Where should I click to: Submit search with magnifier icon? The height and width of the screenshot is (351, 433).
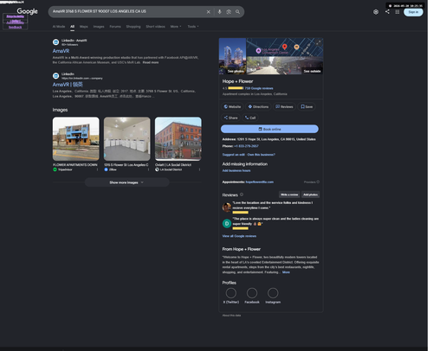pyautogui.click(x=237, y=12)
